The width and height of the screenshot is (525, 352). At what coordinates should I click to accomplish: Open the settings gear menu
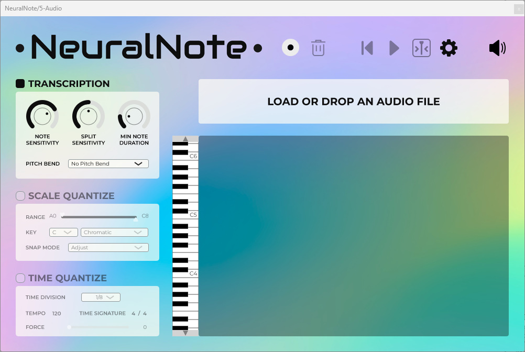pyautogui.click(x=449, y=48)
